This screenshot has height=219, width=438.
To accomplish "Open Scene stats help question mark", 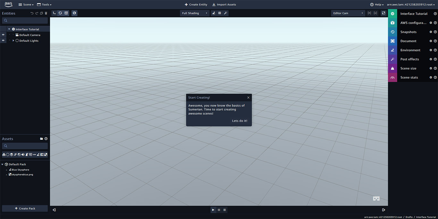I will 435,77.
